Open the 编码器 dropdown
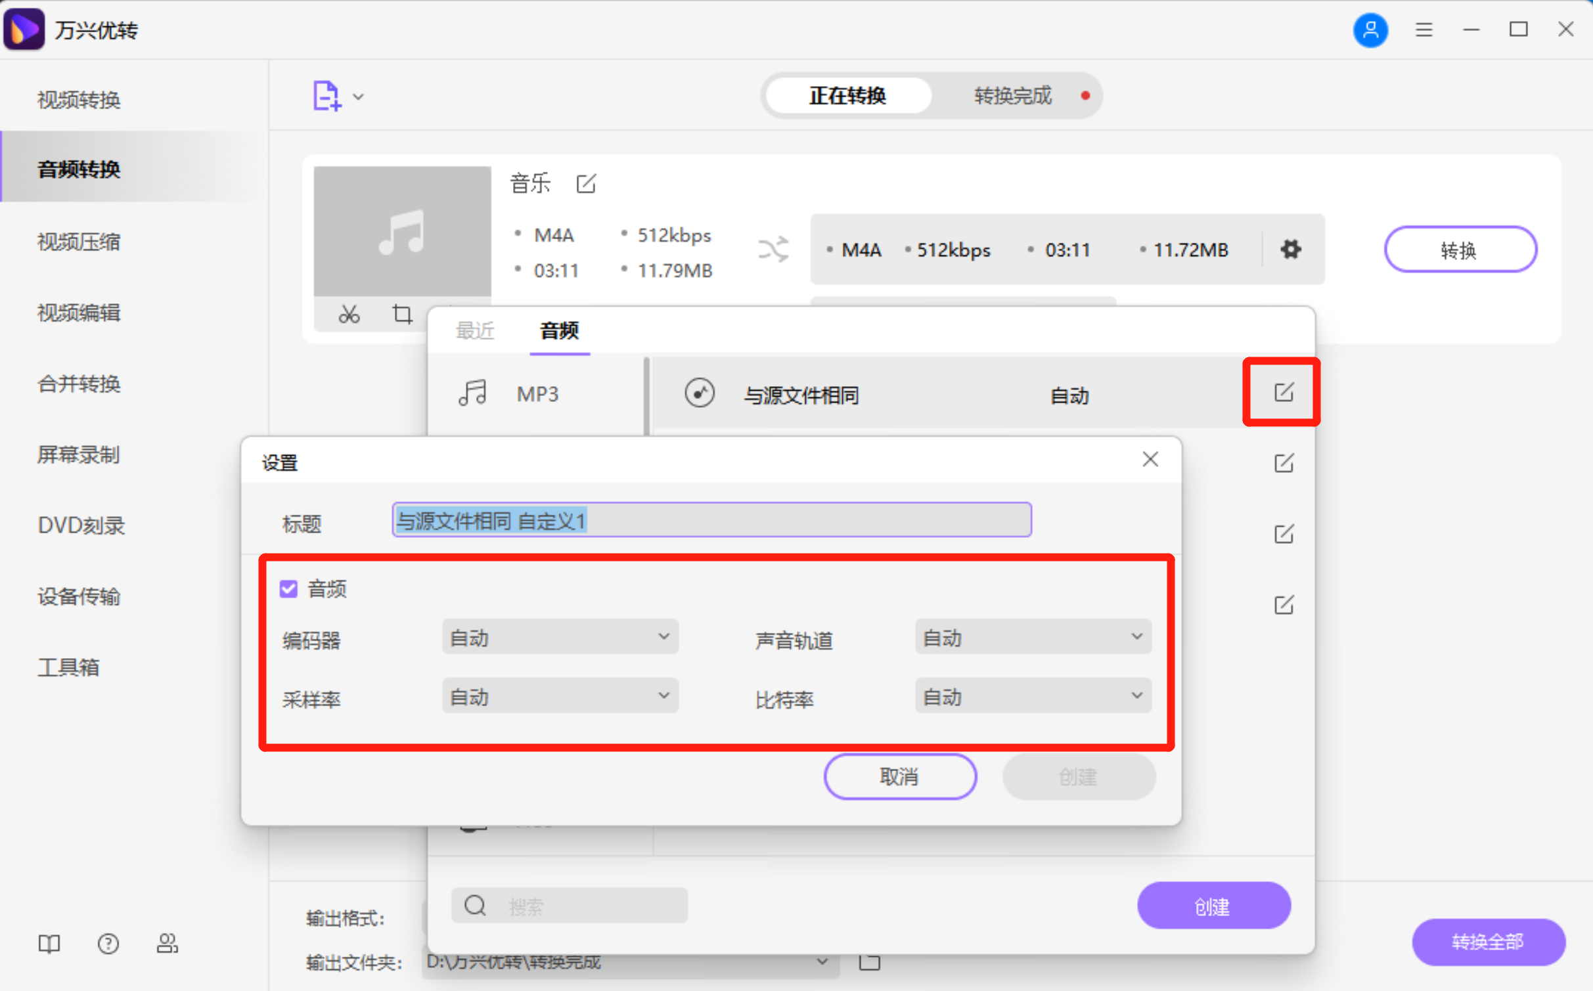The image size is (1593, 991). [x=559, y=636]
